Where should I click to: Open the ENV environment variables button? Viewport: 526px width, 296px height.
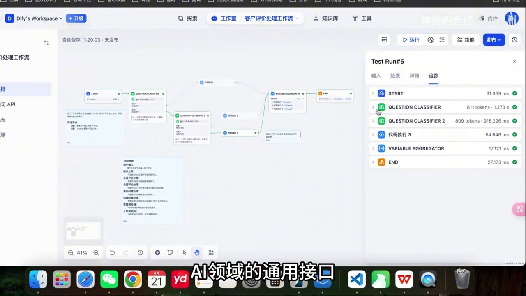384,40
